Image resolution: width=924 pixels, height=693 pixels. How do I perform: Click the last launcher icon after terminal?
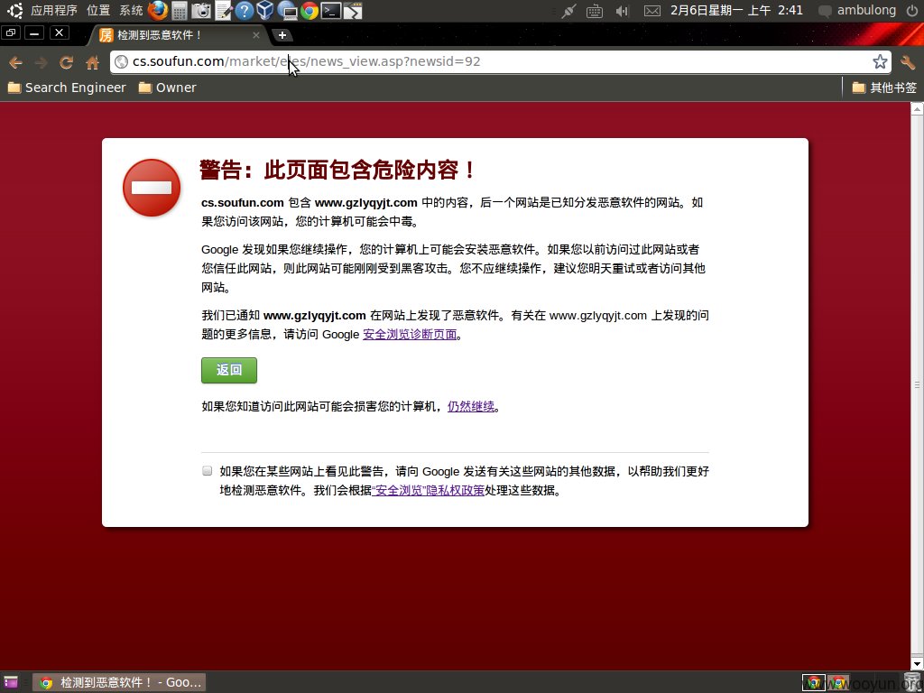coord(353,11)
